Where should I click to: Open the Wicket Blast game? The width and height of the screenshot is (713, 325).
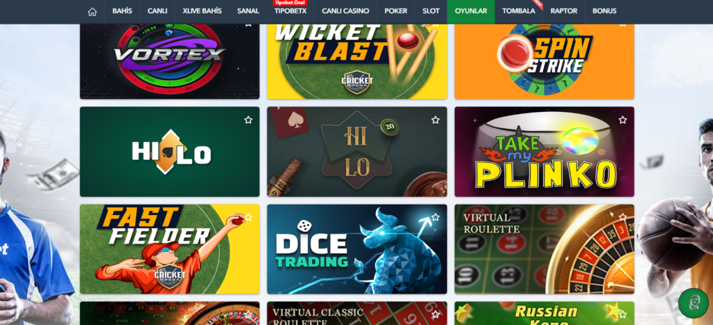tap(357, 60)
